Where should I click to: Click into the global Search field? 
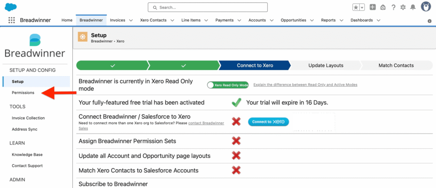[x=208, y=8]
